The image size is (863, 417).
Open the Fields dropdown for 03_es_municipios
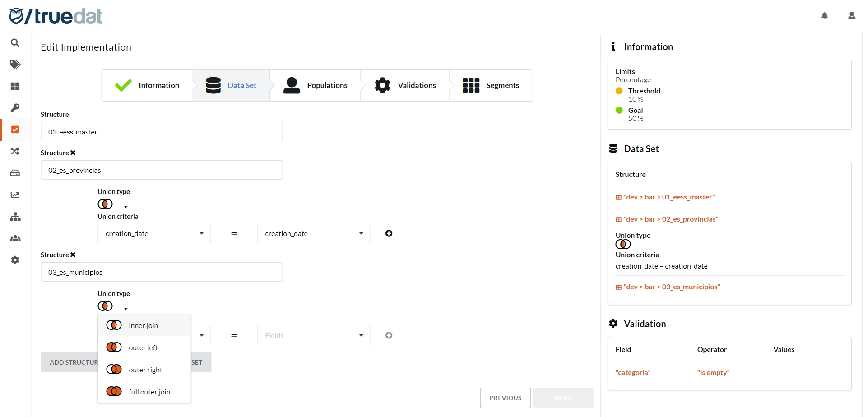(x=313, y=336)
